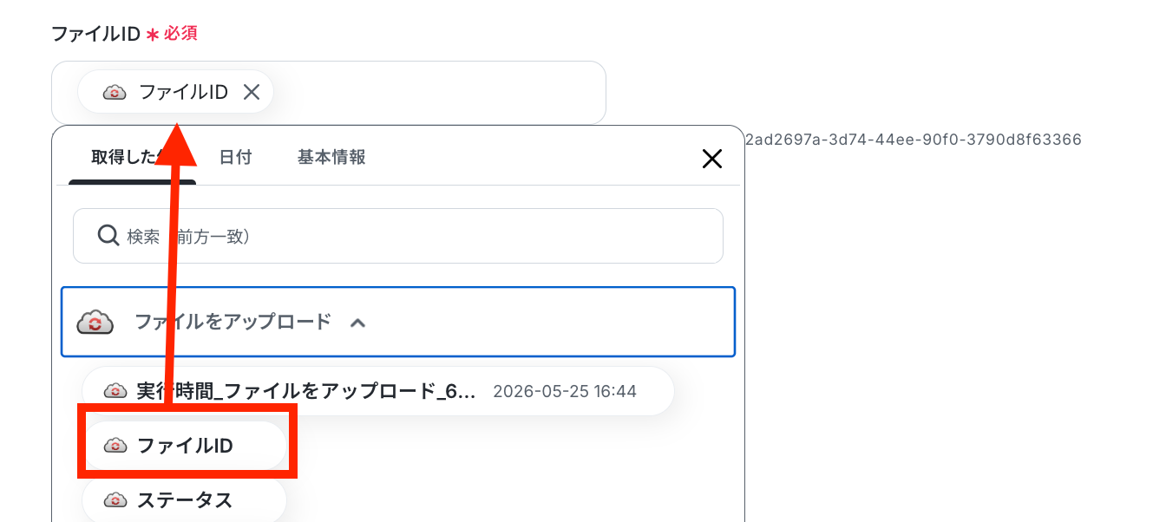The width and height of the screenshot is (1166, 522).
Task: Click the cloud icon on the ステータス option
Action: (115, 500)
